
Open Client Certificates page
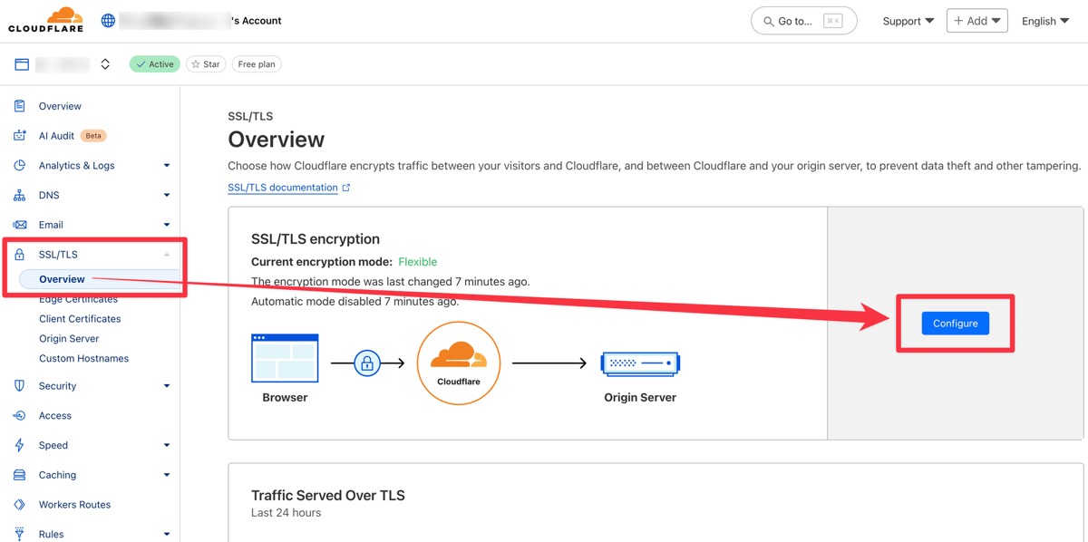80,319
